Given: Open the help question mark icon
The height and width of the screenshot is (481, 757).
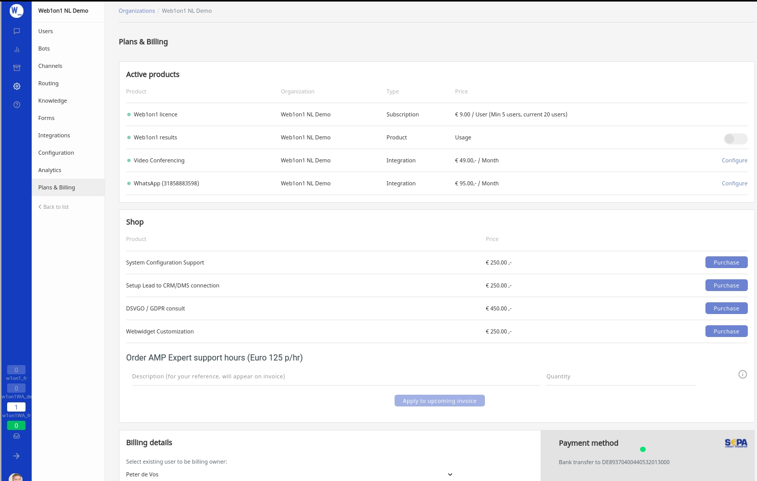Looking at the screenshot, I should [x=16, y=105].
